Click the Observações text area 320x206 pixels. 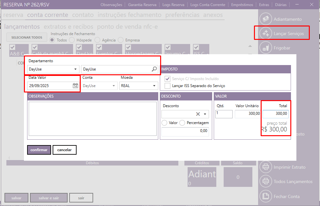(93, 119)
